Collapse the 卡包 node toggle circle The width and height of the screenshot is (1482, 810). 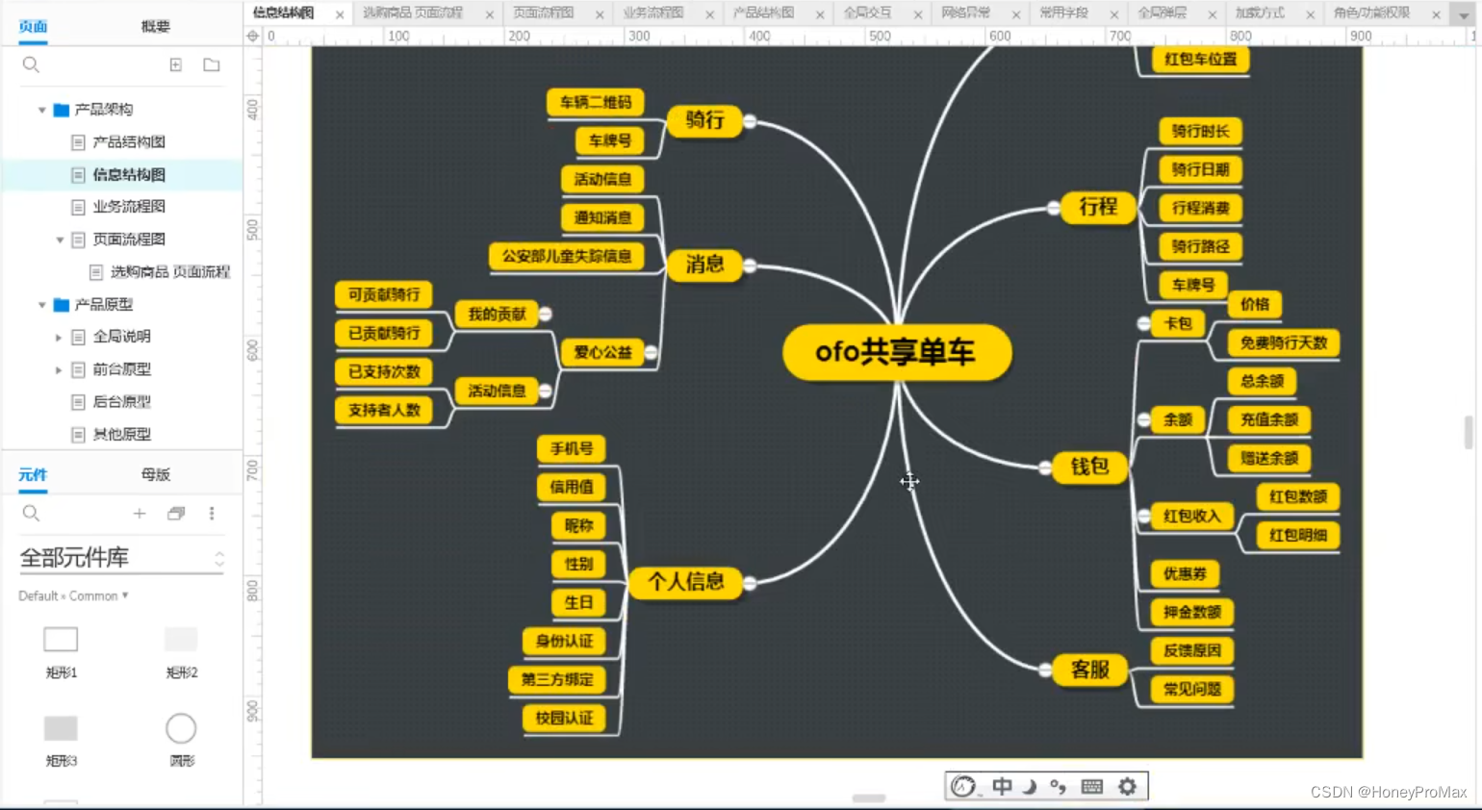click(1144, 323)
